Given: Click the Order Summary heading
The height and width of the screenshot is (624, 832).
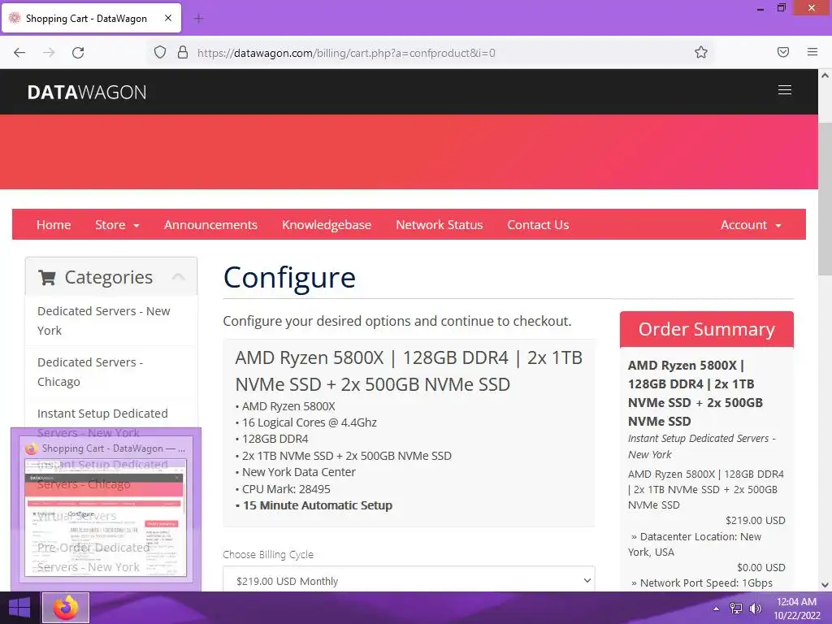Looking at the screenshot, I should point(706,330).
